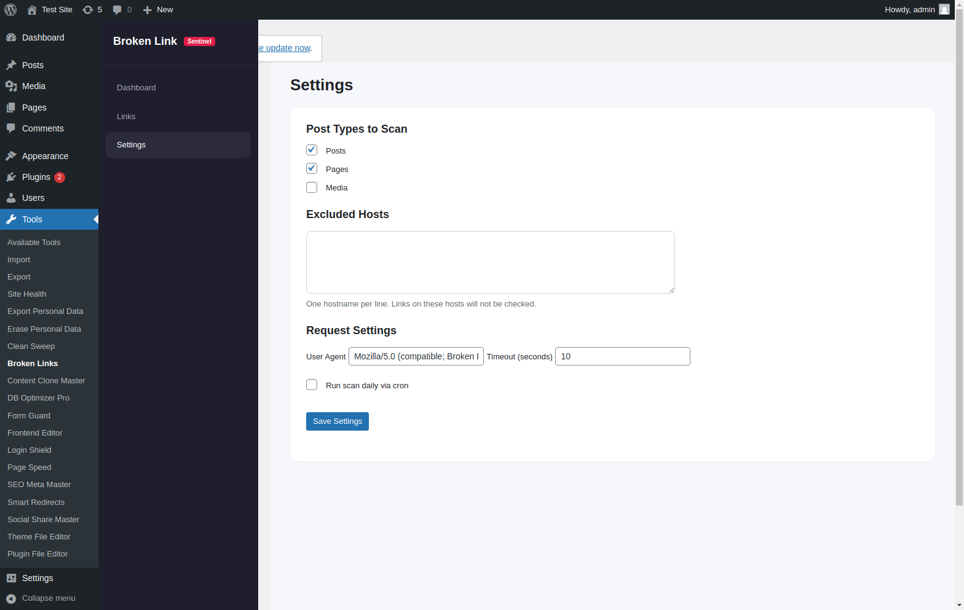
Task: Click the Test Site name link
Action: pos(57,10)
